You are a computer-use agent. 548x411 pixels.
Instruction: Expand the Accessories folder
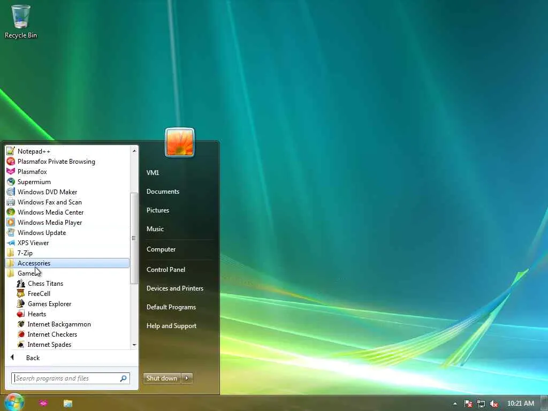click(x=67, y=263)
